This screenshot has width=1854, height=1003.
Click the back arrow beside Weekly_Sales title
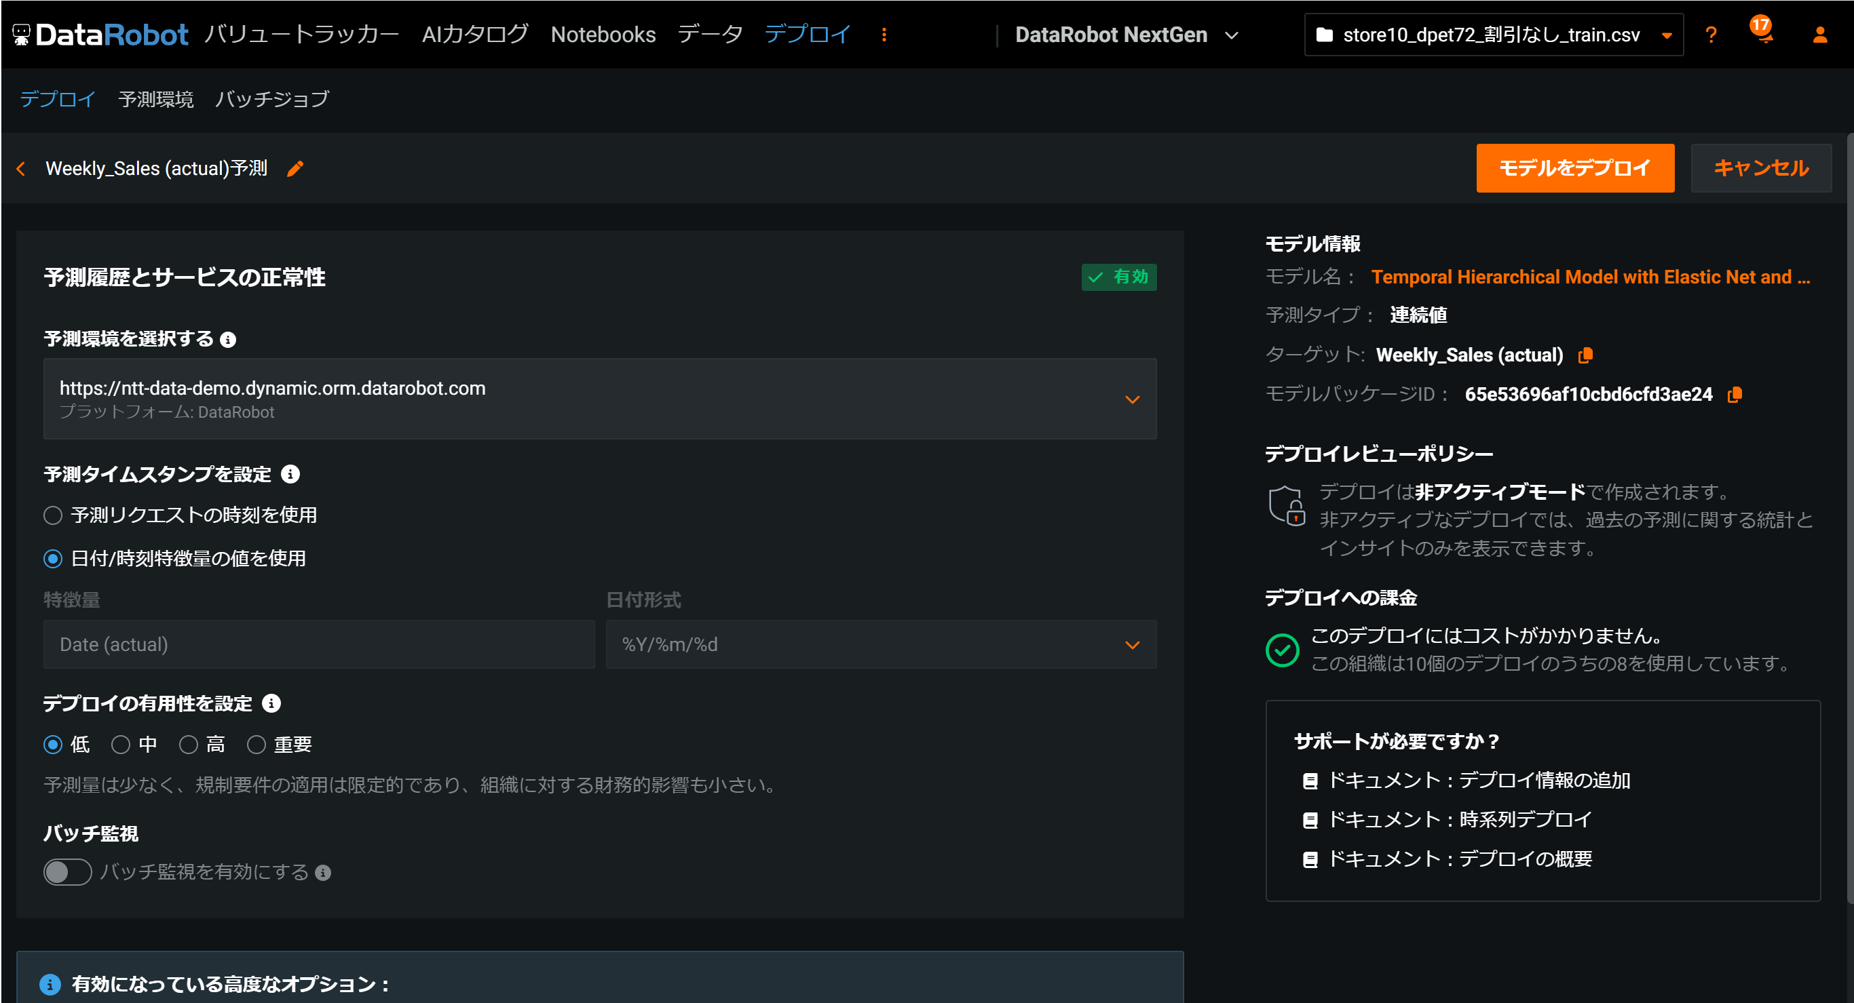tap(21, 168)
